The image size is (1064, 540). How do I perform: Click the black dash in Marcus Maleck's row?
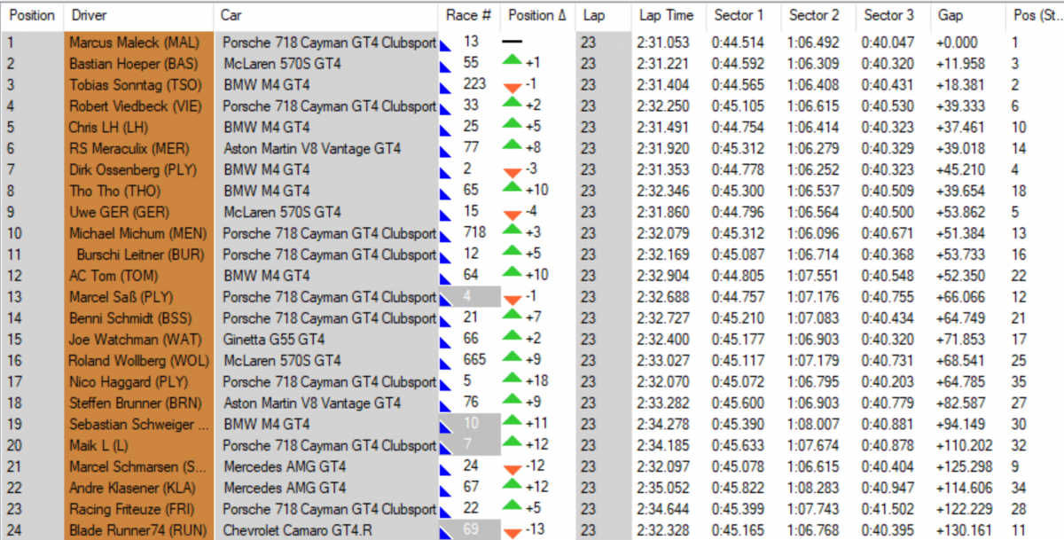pyautogui.click(x=512, y=42)
